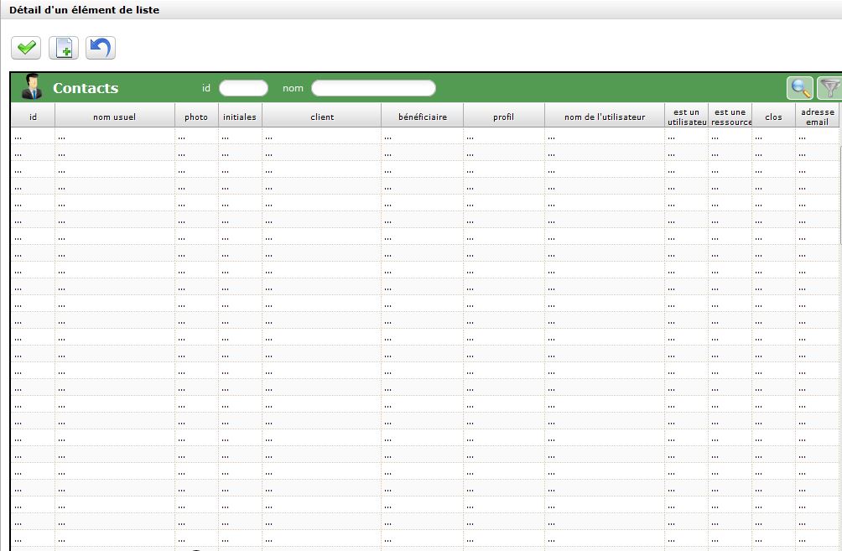
Task: Click the Contacts person icon
Action: [32, 87]
